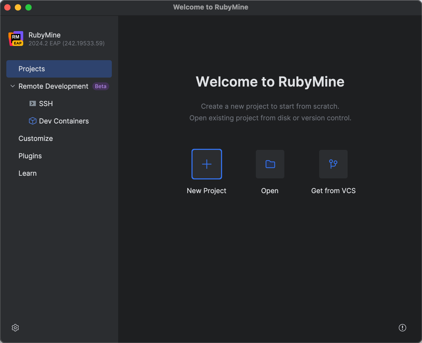Select the RubyMine 2024.2 EAP version text
Viewport: 422px width, 343px height.
point(66,43)
